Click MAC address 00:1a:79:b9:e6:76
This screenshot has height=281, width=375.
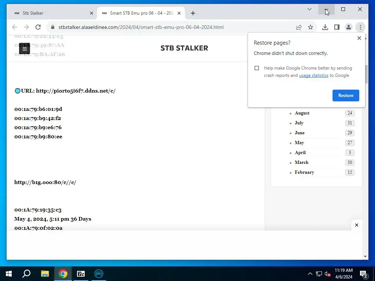click(38, 127)
